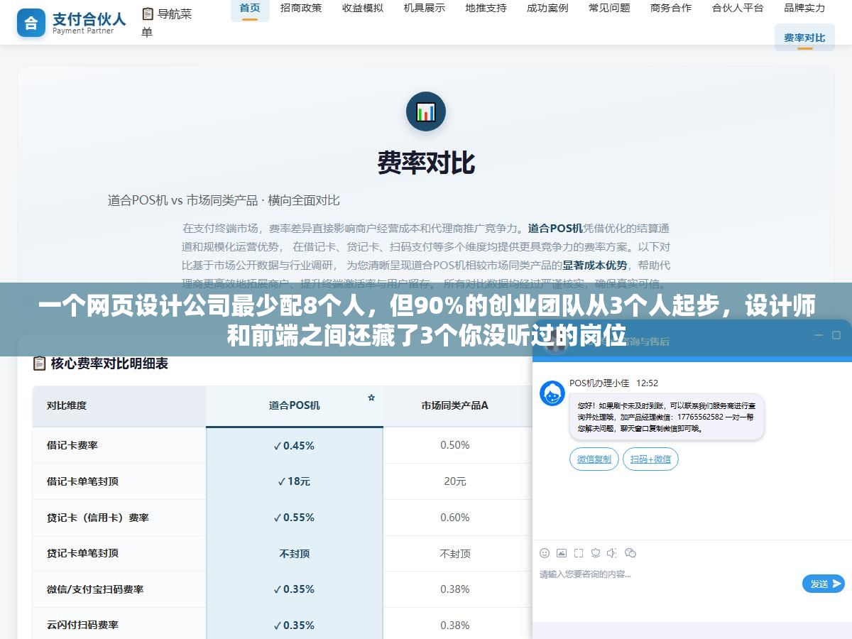The width and height of the screenshot is (852, 639).
Task: Click the 核心费率对比明细表 section title
Action: (109, 364)
